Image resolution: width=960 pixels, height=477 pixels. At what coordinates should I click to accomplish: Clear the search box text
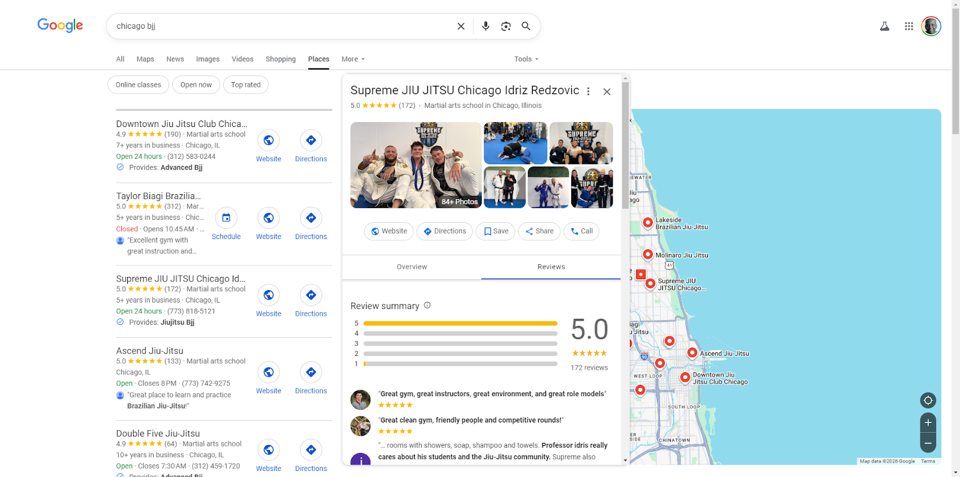(x=461, y=26)
